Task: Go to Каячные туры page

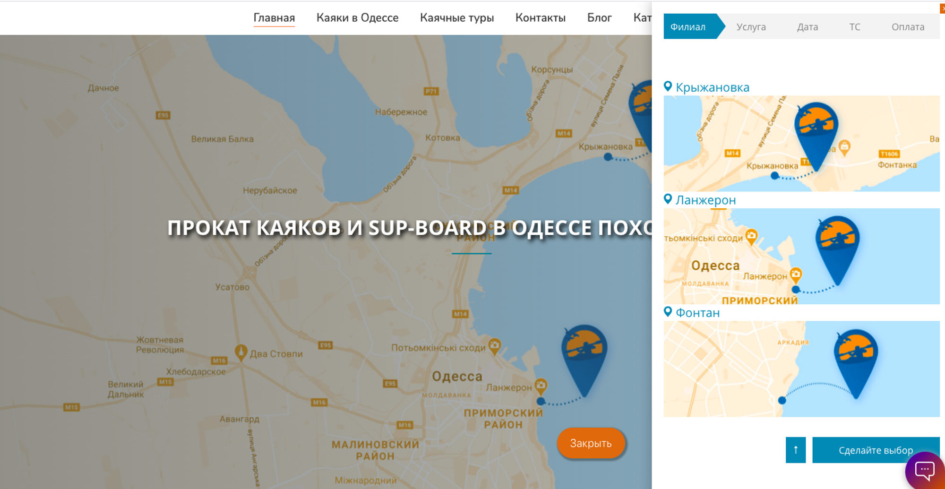Action: point(457,18)
